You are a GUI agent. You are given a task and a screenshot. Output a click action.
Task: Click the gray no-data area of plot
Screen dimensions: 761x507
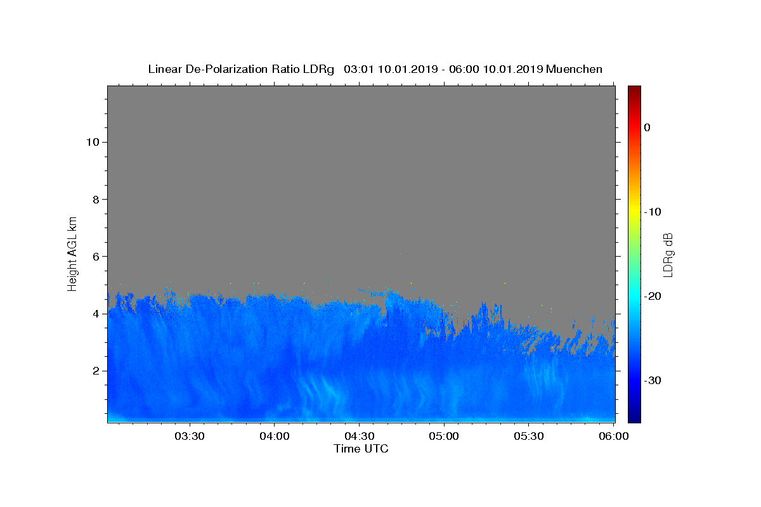point(361,184)
